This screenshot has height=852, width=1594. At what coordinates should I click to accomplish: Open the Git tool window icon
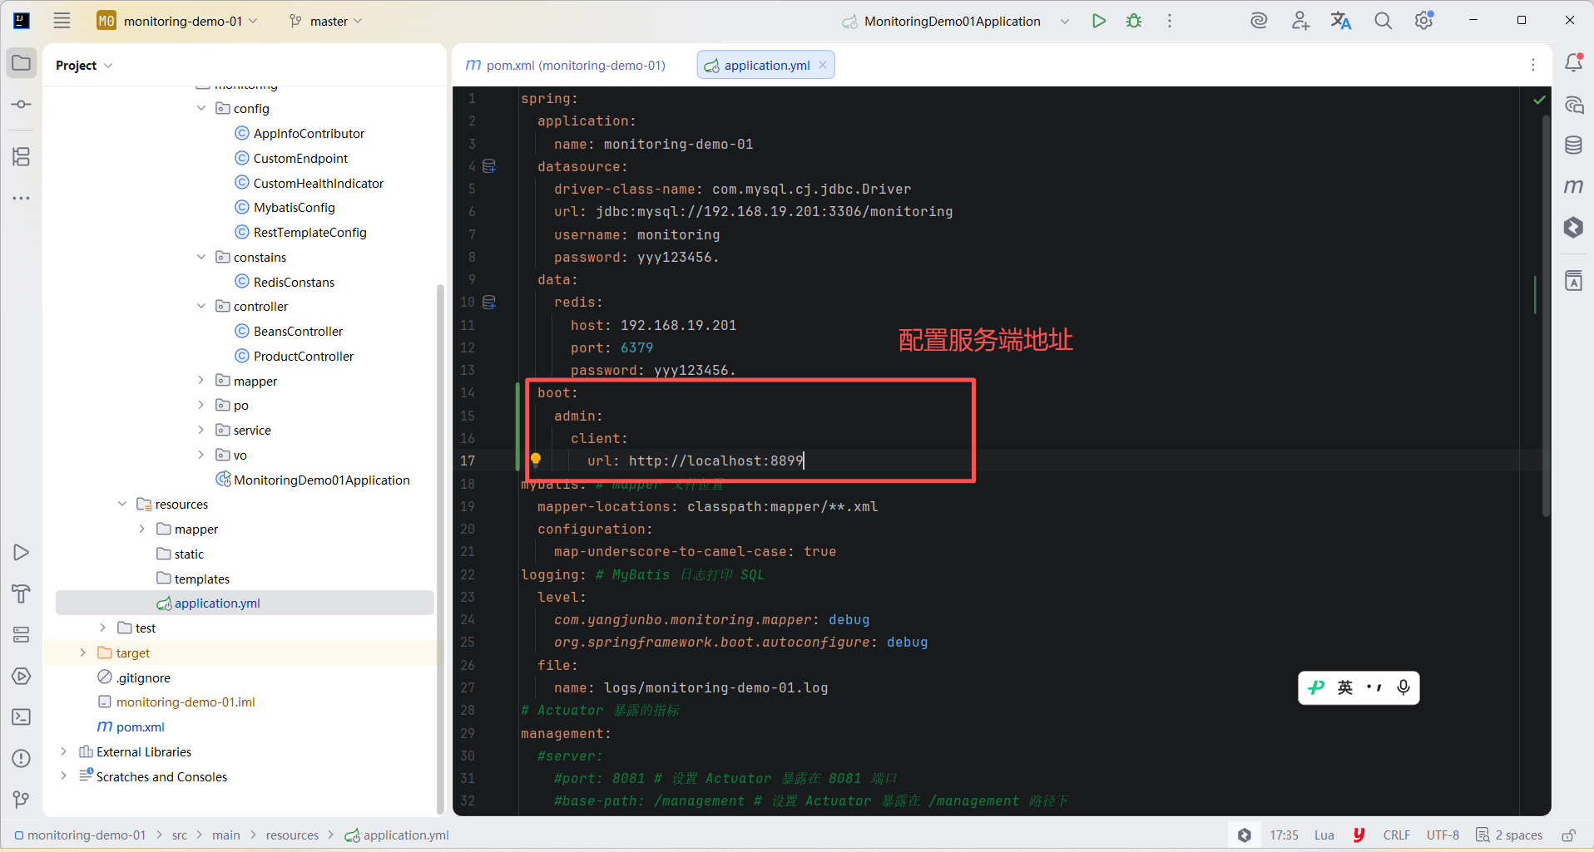[x=22, y=799]
